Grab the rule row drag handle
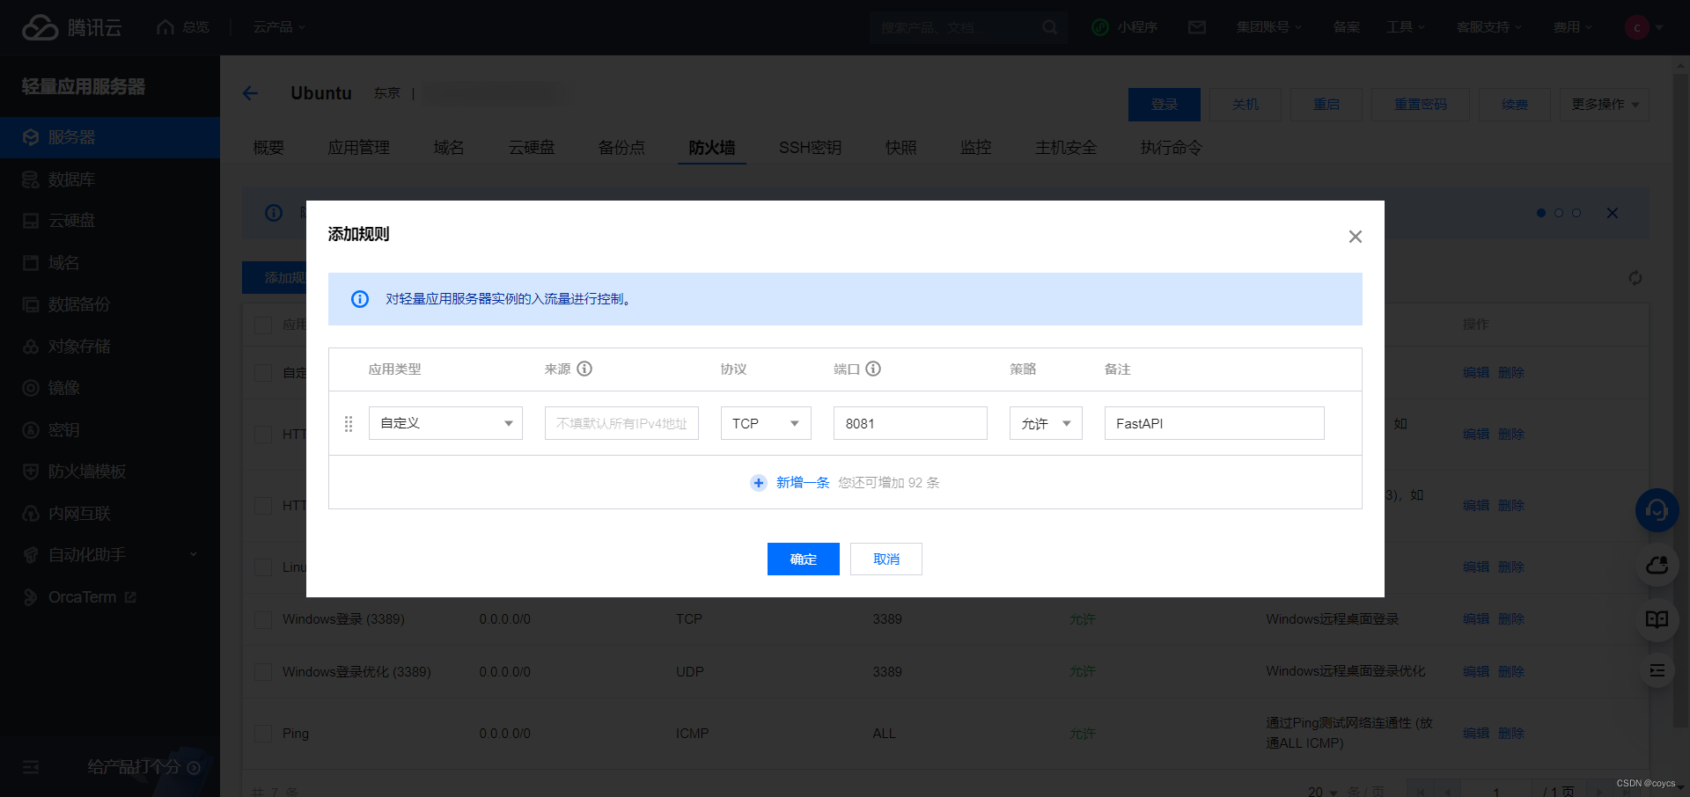Viewport: 1690px width, 797px height. [349, 424]
